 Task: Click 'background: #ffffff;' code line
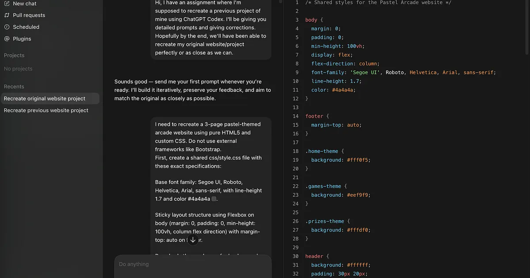[x=341, y=265]
